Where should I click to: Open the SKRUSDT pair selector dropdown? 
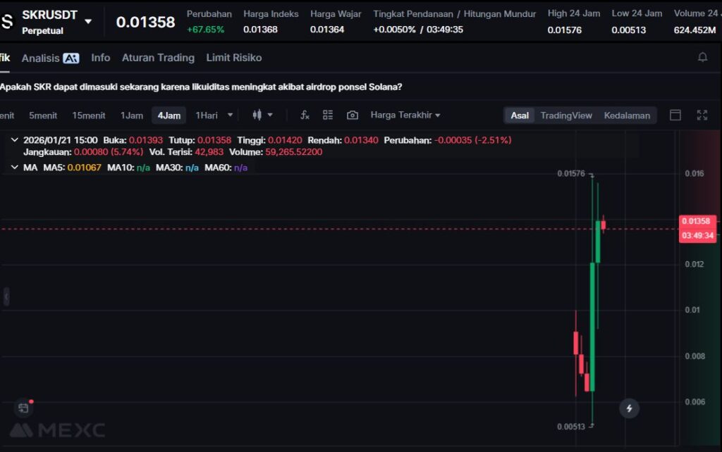coord(88,21)
